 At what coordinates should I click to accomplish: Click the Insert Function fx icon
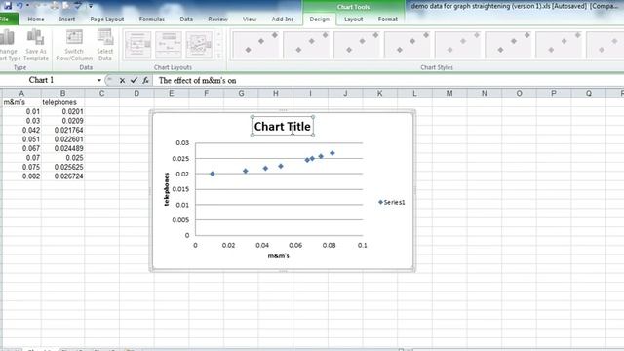pos(145,80)
